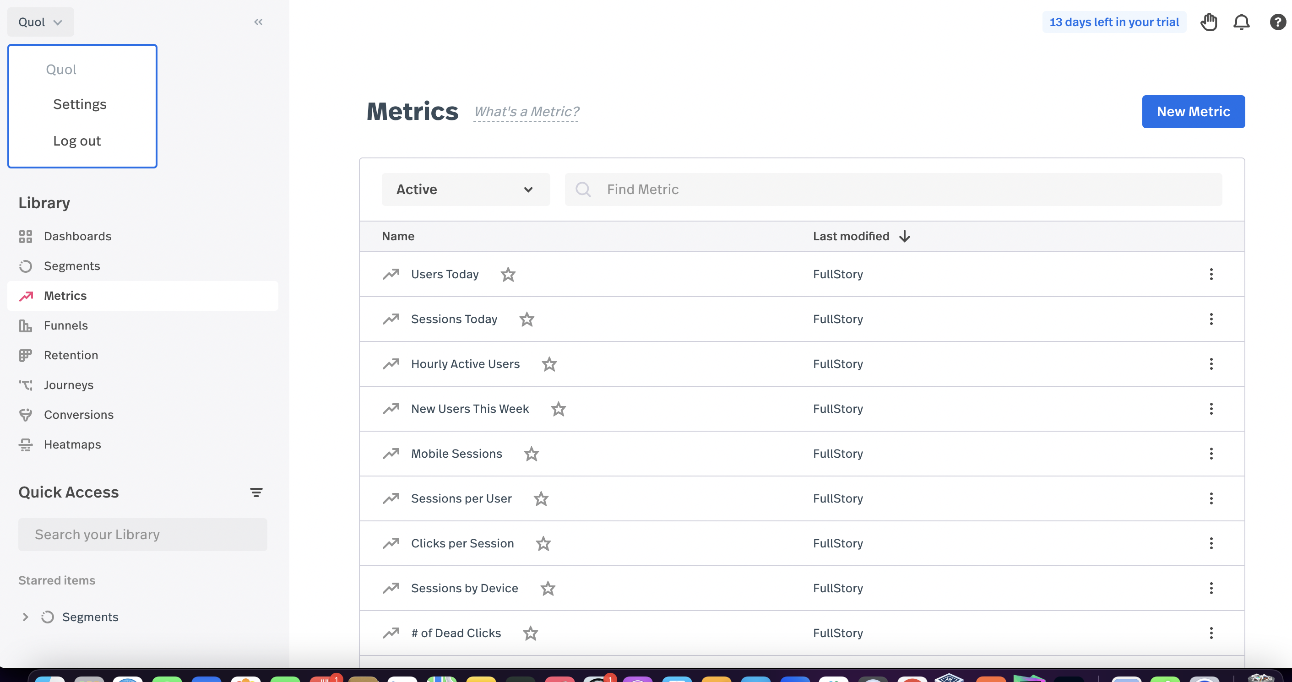
Task: Open Heatmaps from the Library sidebar
Action: (72, 444)
